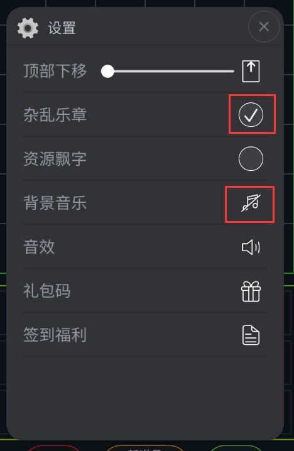
Task: Mute 音效 with the speaker icon
Action: [251, 247]
